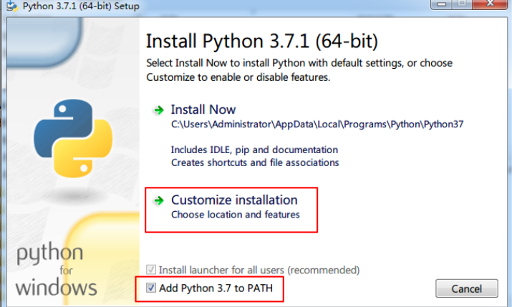Toggle the Install launcher for all users checkbox
This screenshot has height=307, width=512.
[x=151, y=271]
